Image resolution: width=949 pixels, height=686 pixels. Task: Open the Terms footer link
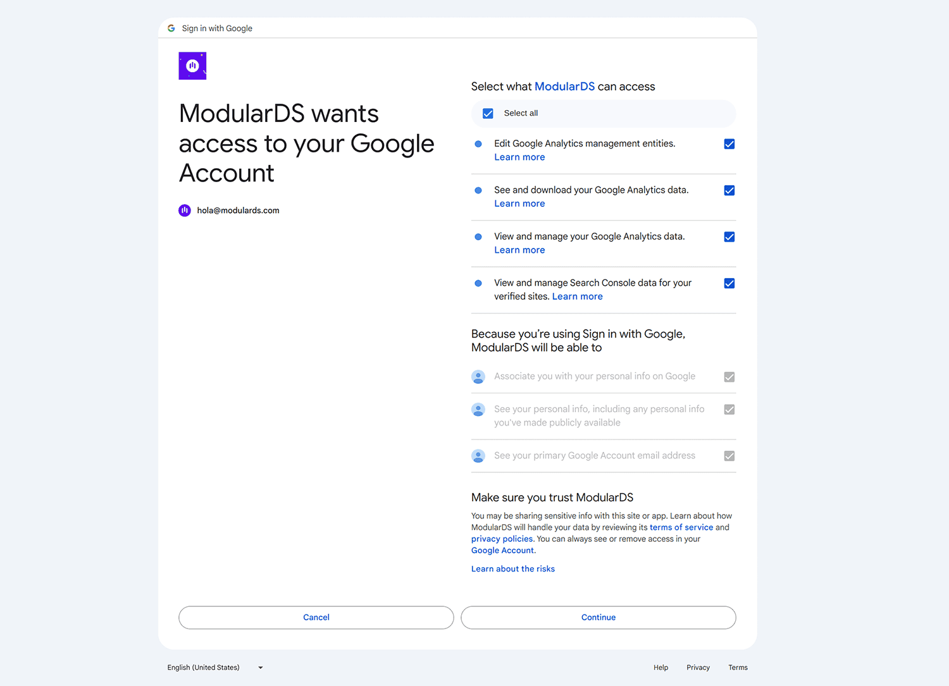pyautogui.click(x=738, y=668)
